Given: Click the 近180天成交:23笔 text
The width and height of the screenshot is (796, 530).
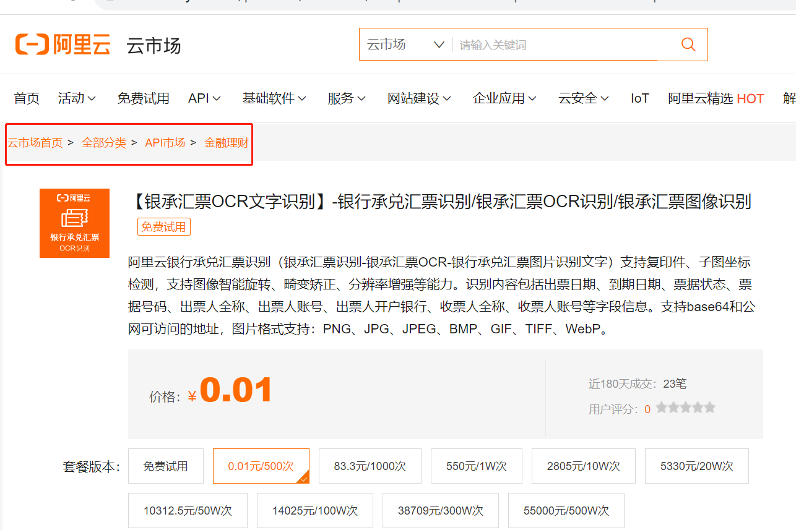Looking at the screenshot, I should [x=638, y=384].
